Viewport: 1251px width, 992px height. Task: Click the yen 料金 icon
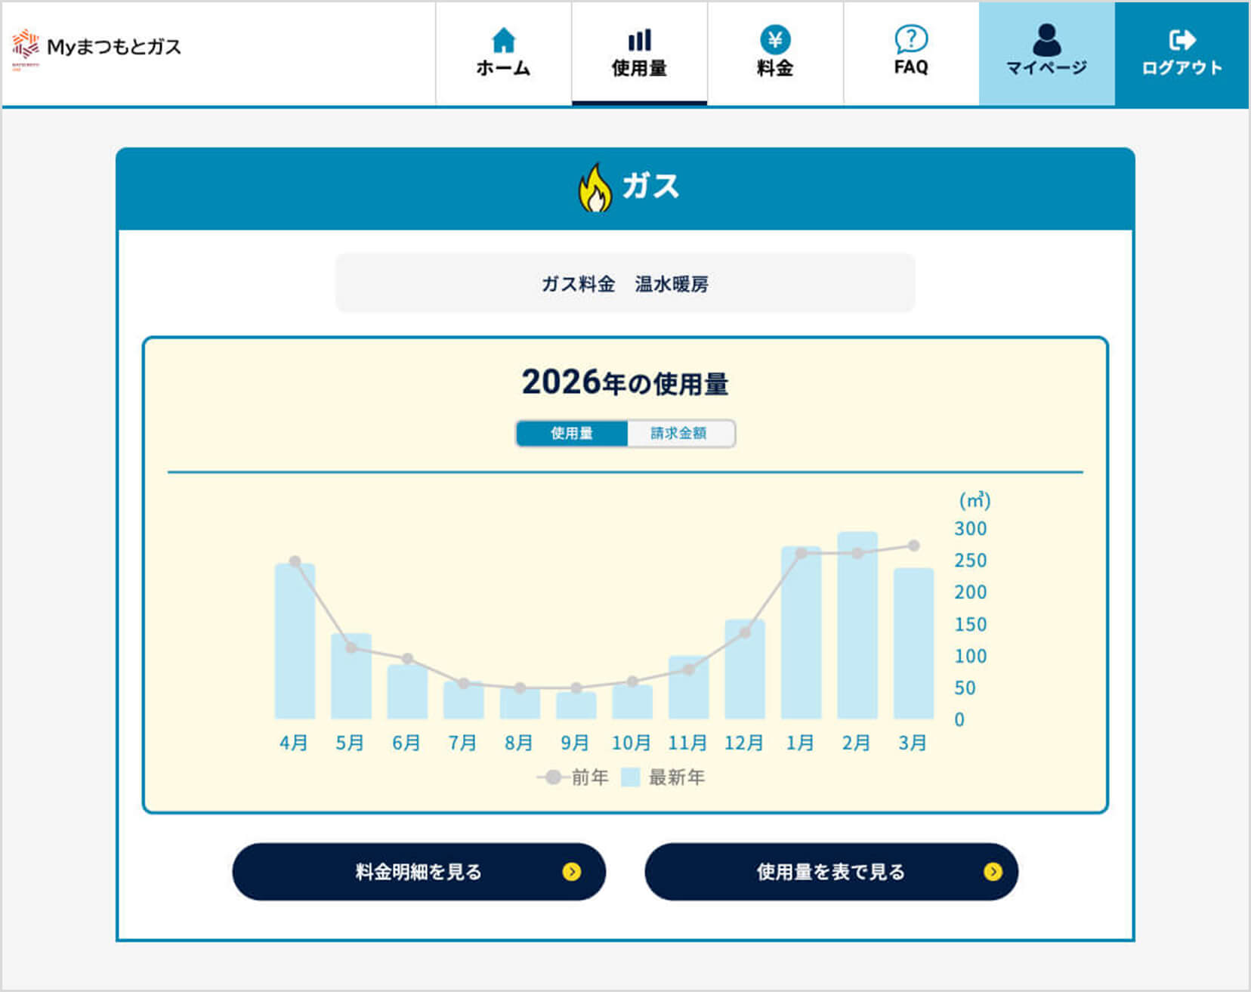pyautogui.click(x=775, y=40)
